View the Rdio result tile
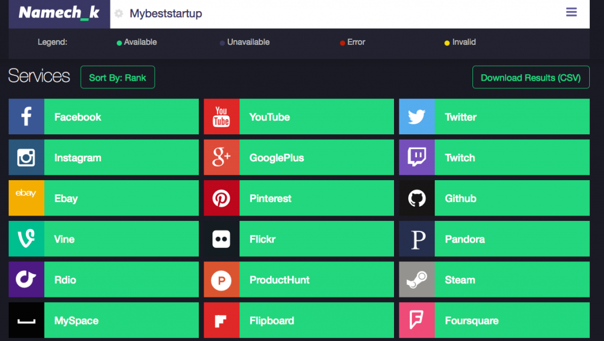Viewport: 604px width, 341px height. (x=104, y=280)
